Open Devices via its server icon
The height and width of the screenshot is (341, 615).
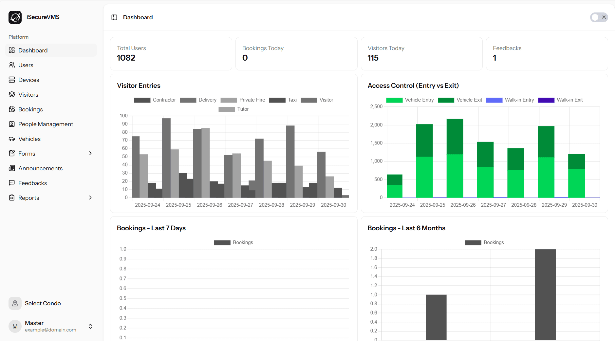pos(12,80)
